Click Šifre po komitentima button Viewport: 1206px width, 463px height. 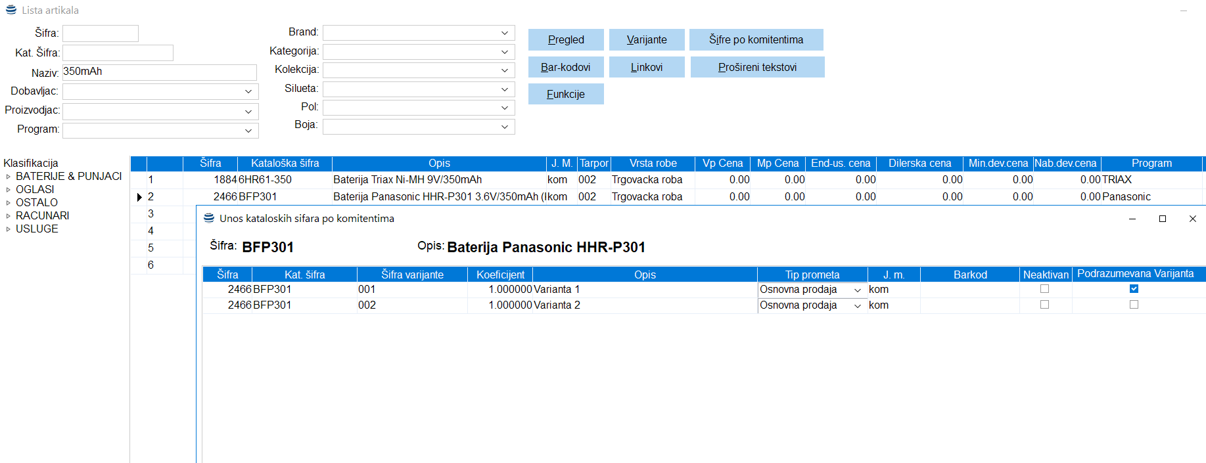(x=756, y=40)
